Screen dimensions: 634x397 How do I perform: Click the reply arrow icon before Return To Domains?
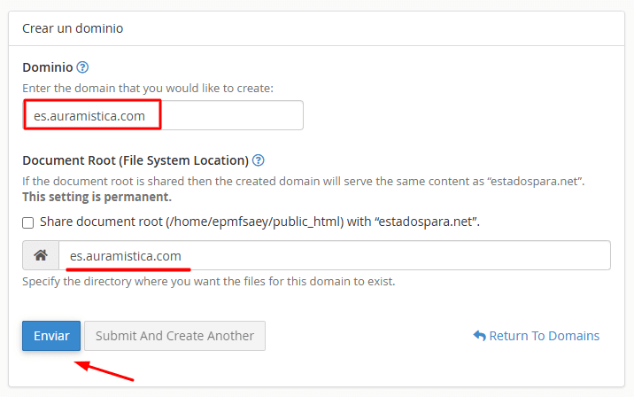tap(479, 336)
